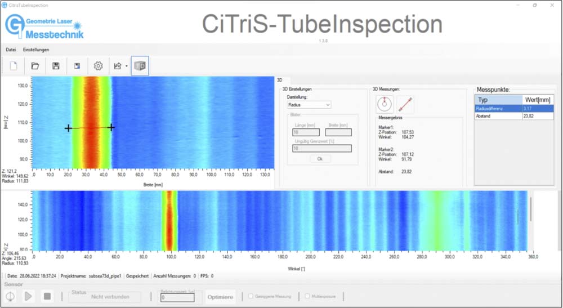The width and height of the screenshot is (563, 308).
Task: Minimize the CiTriSTubeInspection window
Action: [517, 6]
